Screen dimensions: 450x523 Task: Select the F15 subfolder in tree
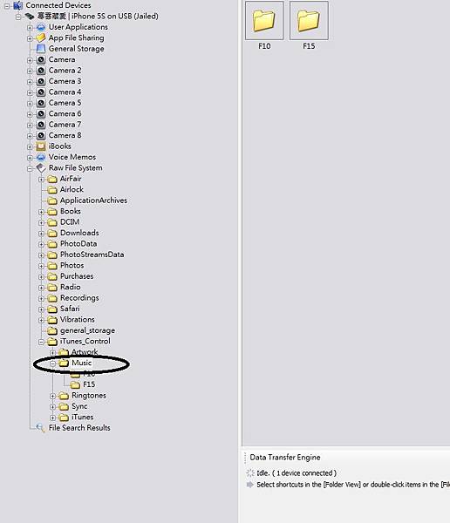click(x=89, y=384)
